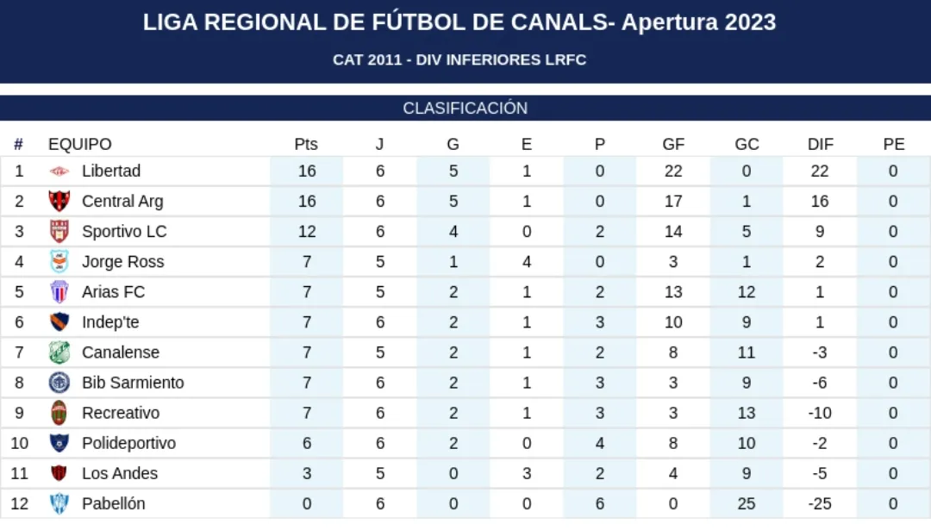Click the Bib Sarmiento round badge
The height and width of the screenshot is (530, 931).
59,383
